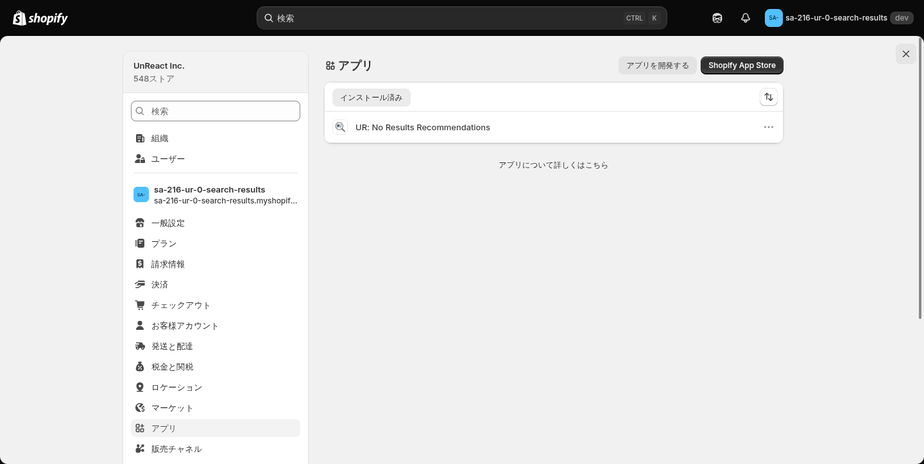Go to 税金と関税 settings
924x464 pixels.
[x=216, y=366]
